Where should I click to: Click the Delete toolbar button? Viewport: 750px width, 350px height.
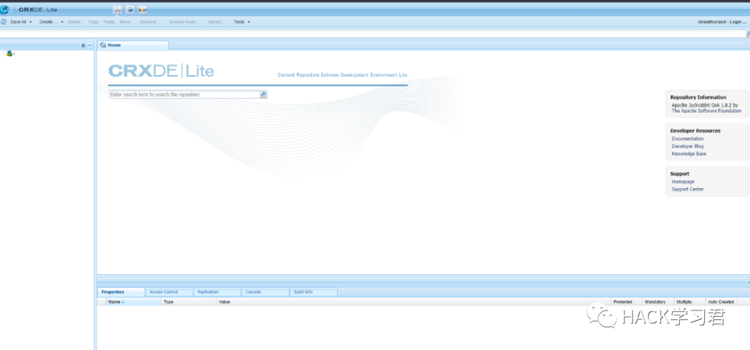click(x=74, y=22)
